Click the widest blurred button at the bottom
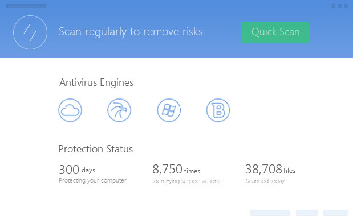Image resolution: width=353 pixels, height=219 pixels. [x=270, y=213]
